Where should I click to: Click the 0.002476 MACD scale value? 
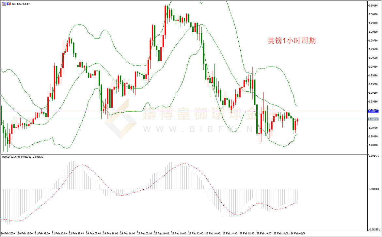coord(374,156)
